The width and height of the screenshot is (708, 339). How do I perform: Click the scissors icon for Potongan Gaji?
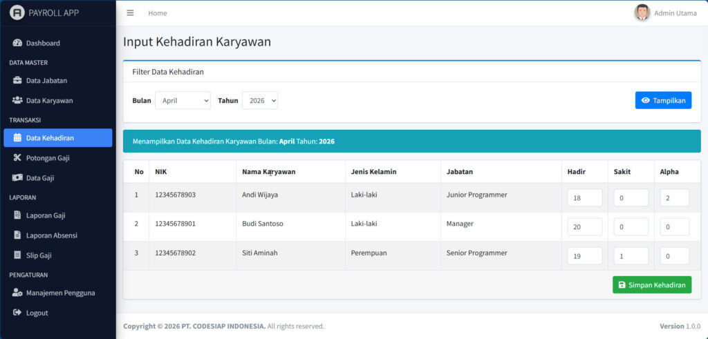coord(18,157)
